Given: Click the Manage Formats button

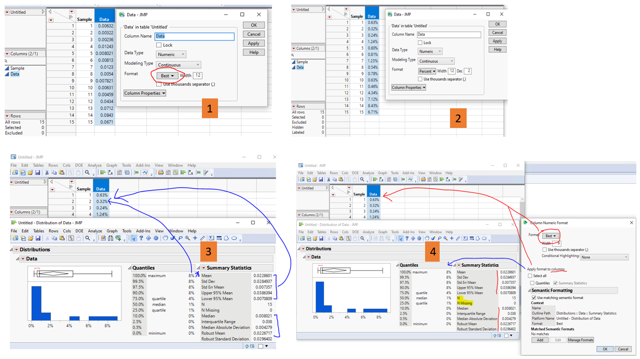Looking at the screenshot, I should point(581,340).
